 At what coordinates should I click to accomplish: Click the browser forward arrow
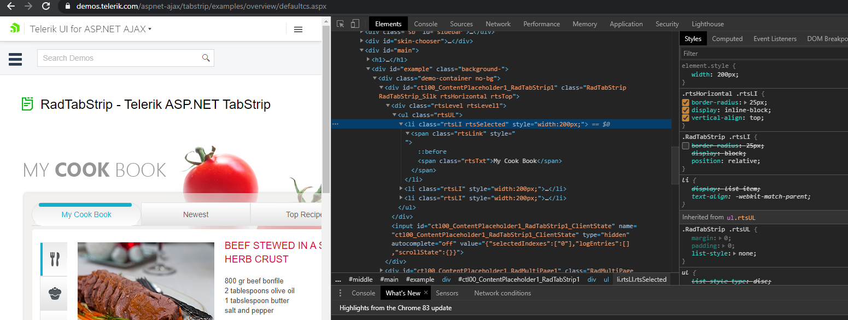28,7
